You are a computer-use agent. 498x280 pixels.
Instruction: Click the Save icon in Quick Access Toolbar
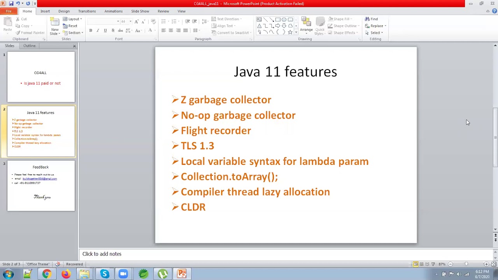pyautogui.click(x=11, y=3)
